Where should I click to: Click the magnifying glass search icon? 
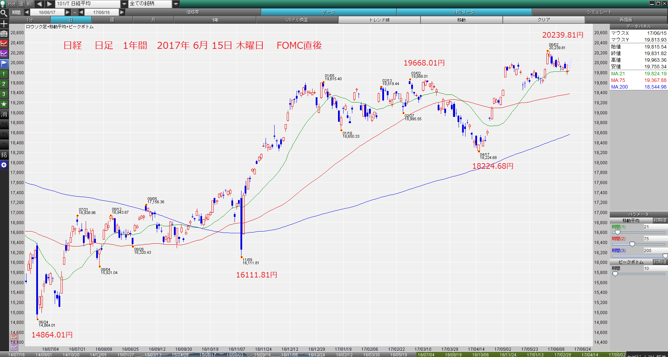[4, 13]
